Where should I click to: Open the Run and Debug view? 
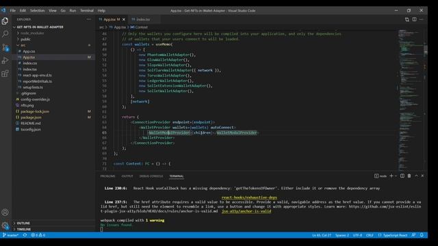pyautogui.click(x=5, y=61)
